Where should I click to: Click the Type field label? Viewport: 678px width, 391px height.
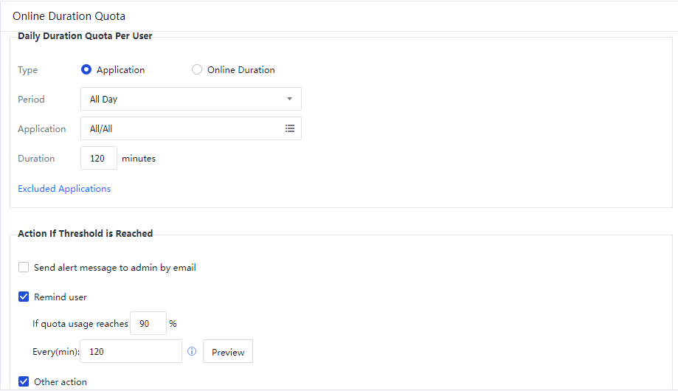27,70
